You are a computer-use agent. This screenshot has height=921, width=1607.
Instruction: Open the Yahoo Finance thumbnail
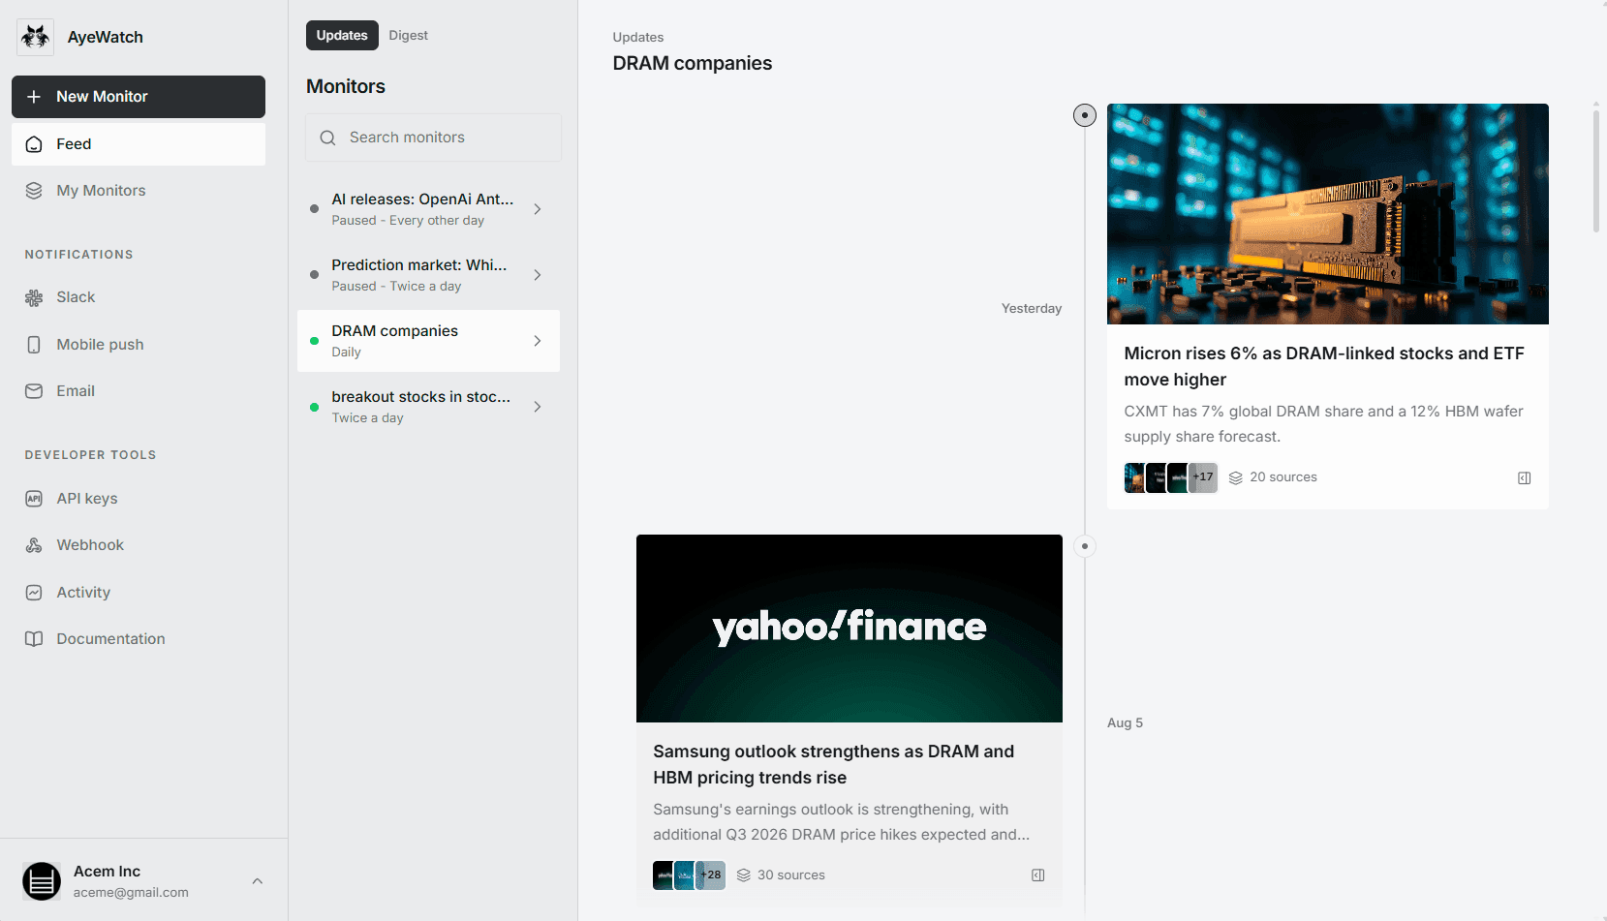[850, 629]
